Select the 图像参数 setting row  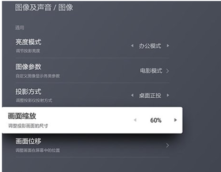pyautogui.click(x=93, y=71)
